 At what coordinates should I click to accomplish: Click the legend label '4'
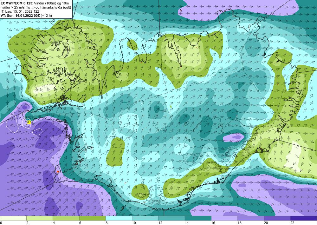coord(54,223)
